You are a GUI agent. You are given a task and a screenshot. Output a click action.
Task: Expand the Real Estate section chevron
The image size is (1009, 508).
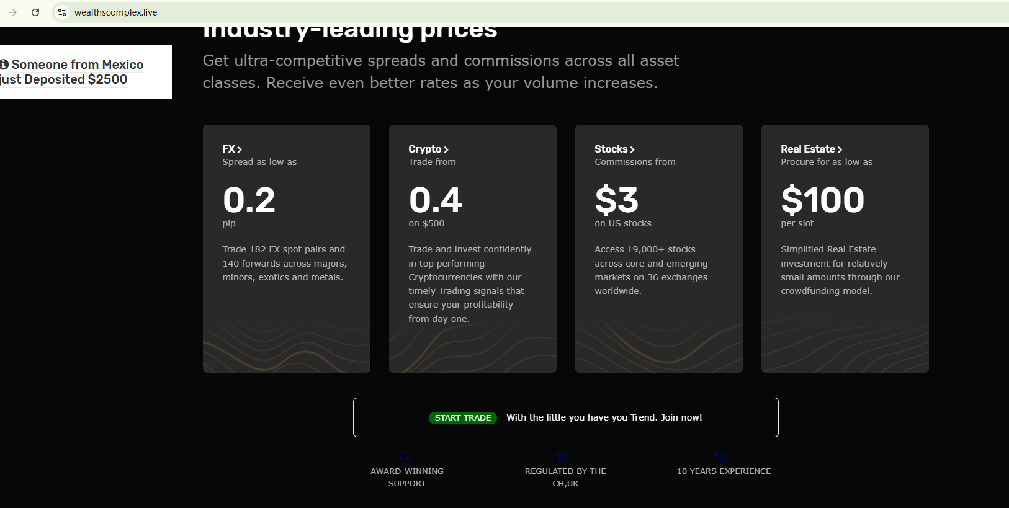840,149
